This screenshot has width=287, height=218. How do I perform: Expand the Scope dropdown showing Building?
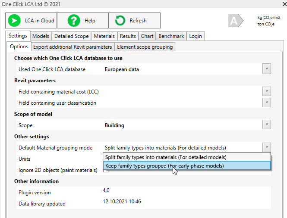(267, 125)
